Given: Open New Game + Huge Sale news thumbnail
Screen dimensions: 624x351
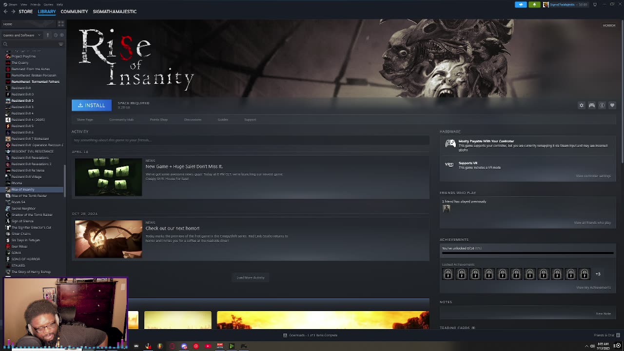Looking at the screenshot, I should 108,177.
